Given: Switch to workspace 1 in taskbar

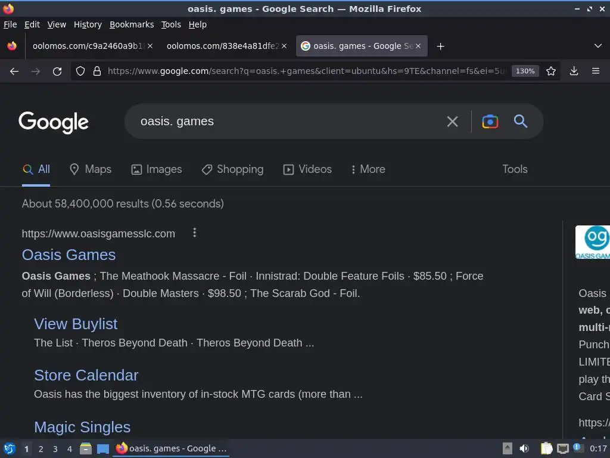Looking at the screenshot, I should [26, 449].
